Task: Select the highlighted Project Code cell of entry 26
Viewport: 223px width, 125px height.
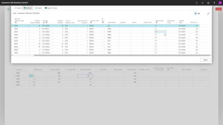Action: 161,32
